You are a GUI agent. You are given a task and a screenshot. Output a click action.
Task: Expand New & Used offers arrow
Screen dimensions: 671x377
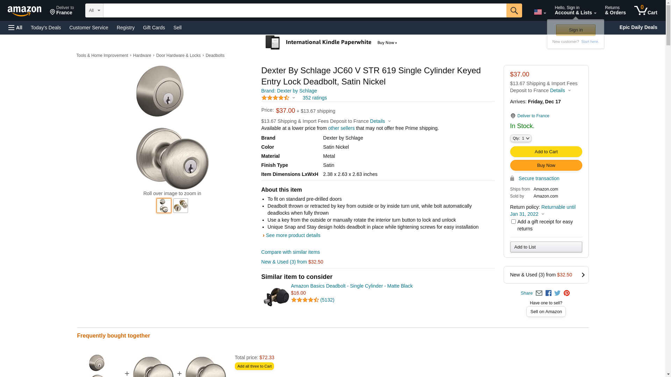[583, 275]
